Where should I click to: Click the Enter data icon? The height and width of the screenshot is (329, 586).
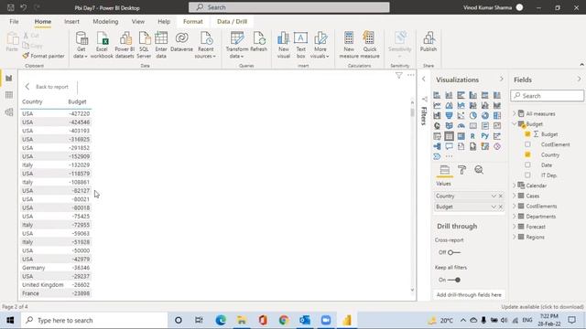coord(161,45)
